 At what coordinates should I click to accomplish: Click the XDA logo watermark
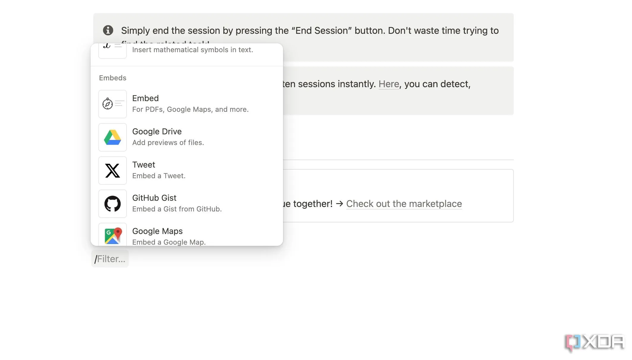[x=594, y=342]
